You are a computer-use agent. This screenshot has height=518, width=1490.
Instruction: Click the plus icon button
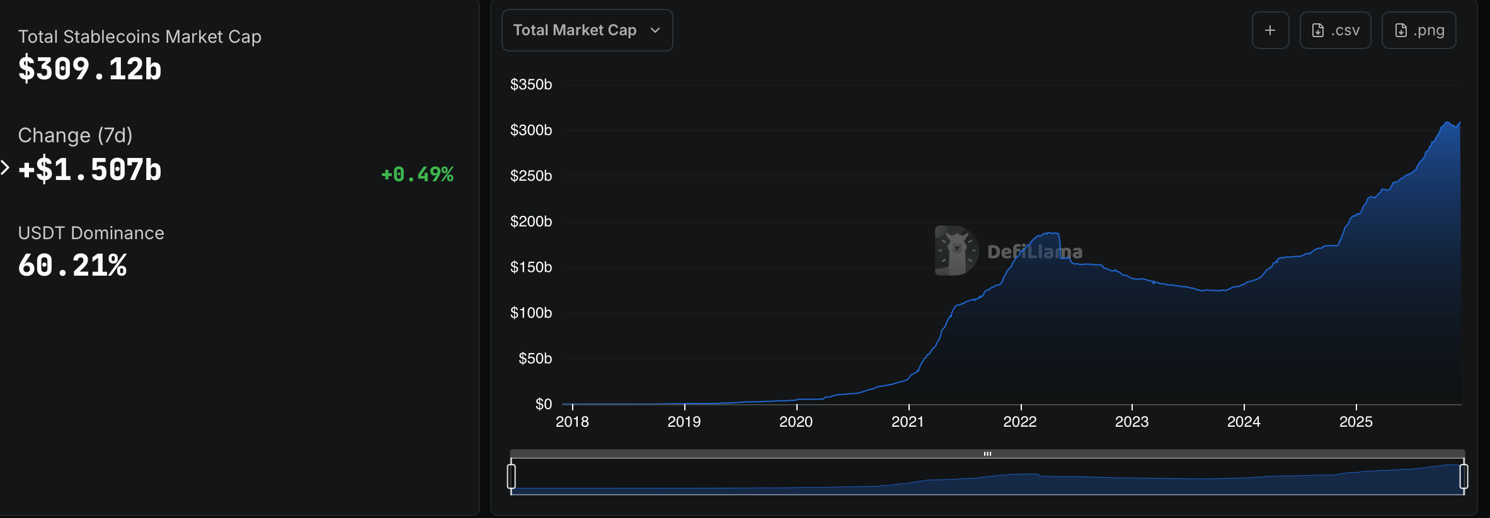tap(1270, 30)
